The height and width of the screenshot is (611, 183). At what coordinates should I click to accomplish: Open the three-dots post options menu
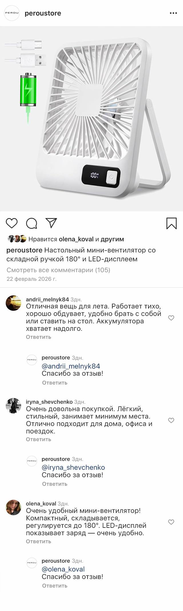click(x=173, y=13)
